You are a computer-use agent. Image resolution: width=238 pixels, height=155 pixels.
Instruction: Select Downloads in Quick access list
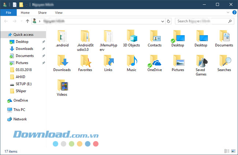coord(25,49)
